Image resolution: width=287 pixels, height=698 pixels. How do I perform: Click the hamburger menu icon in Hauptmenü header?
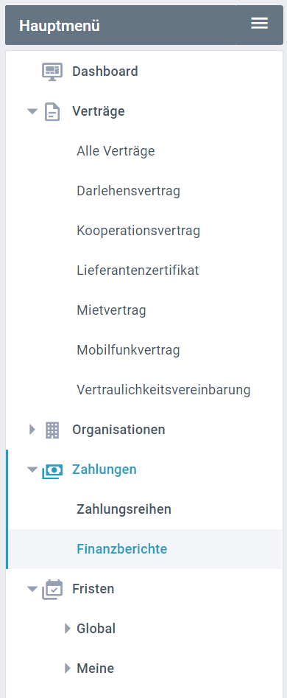tap(259, 24)
